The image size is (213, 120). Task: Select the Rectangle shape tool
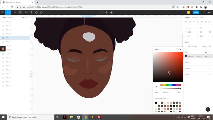tap(20, 12)
